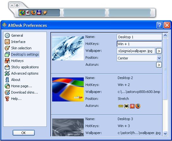The image size is (172, 141).
Task: Click the AltDesk Preferences title bar icon
Action: pos(4,25)
